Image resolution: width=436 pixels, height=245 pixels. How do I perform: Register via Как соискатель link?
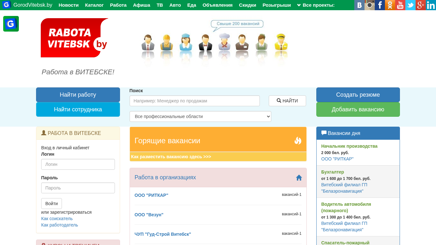click(x=57, y=219)
